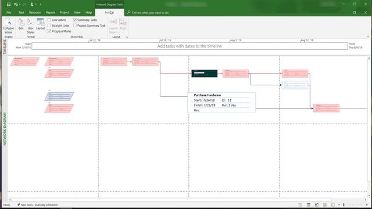Click the horizontal scroll right arrow
The image size is (372, 209).
click(366, 200)
